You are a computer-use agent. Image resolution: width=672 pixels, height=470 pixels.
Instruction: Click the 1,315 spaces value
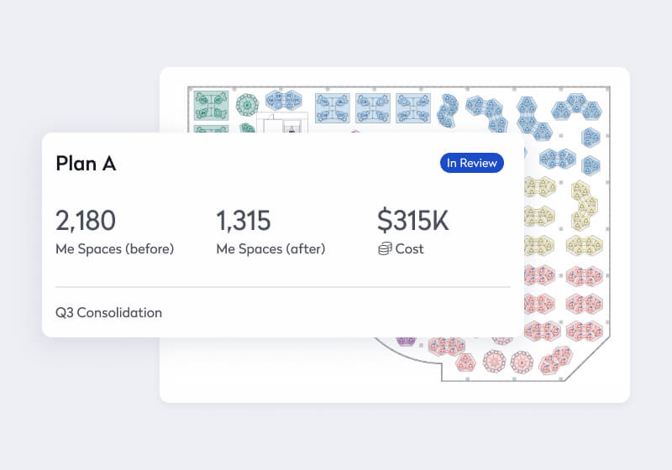click(x=244, y=221)
